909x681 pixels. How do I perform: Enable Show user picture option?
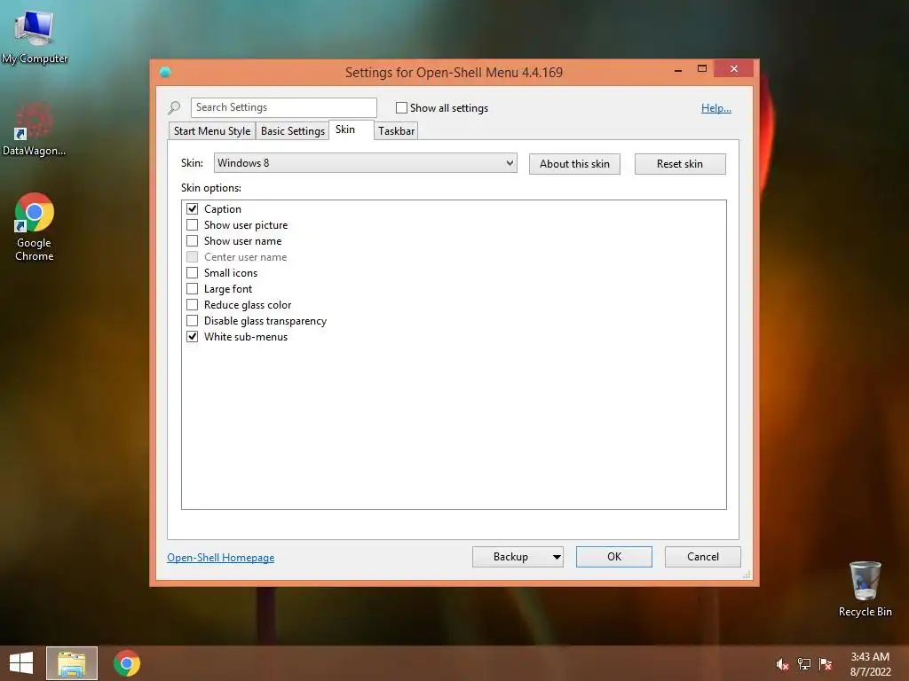click(193, 224)
